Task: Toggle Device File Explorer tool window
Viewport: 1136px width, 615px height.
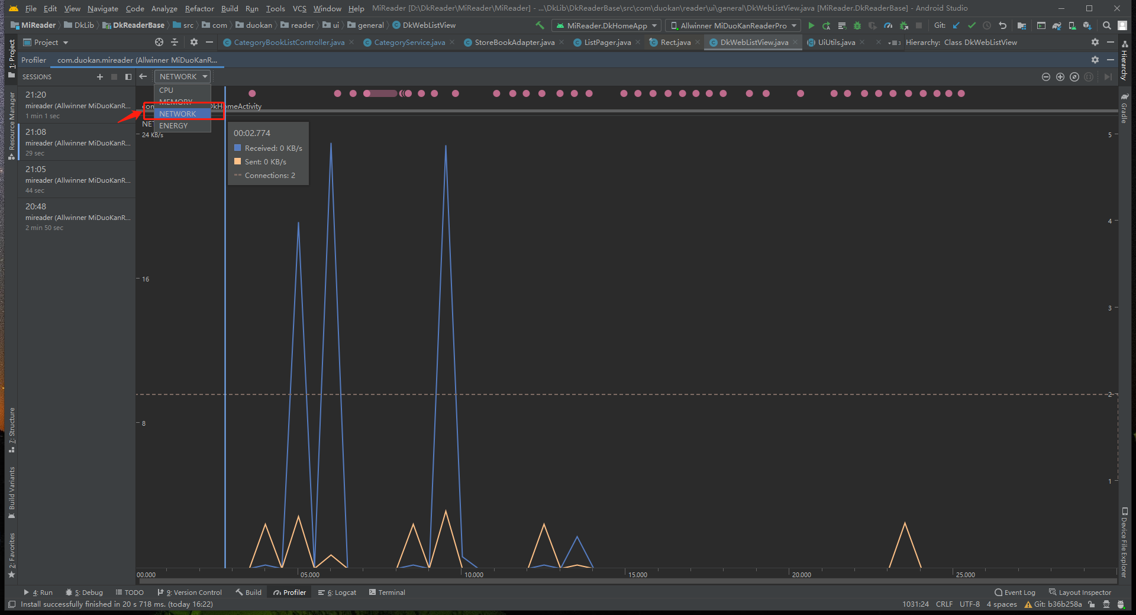Action: 1124,542
